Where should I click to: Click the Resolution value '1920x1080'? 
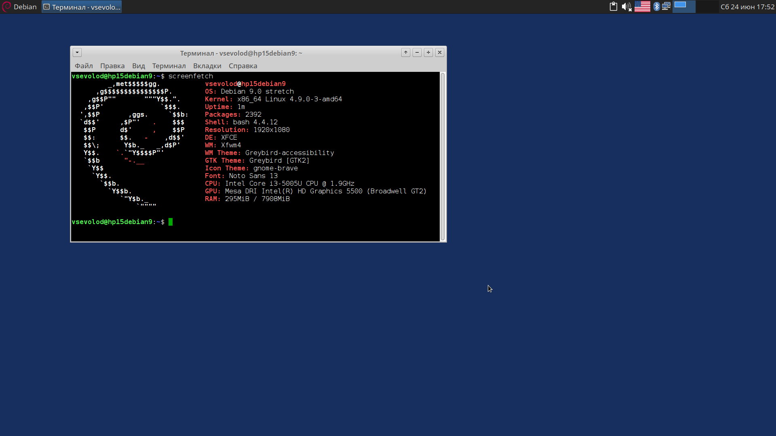(x=272, y=130)
